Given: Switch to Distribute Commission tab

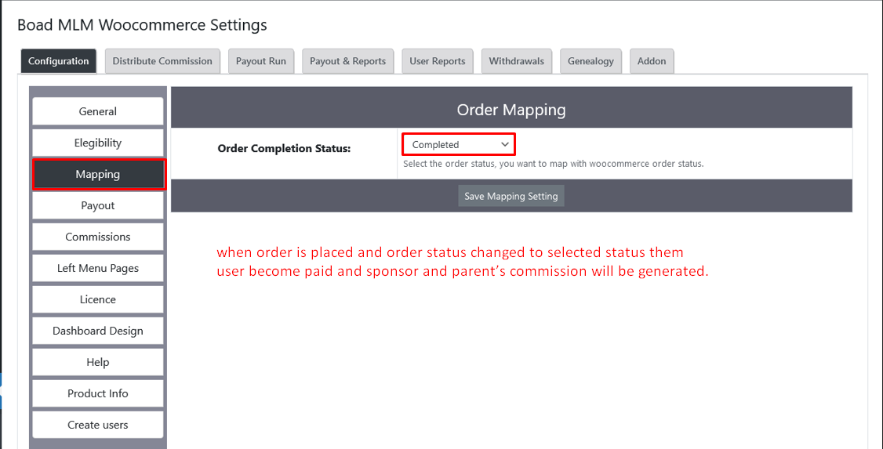Looking at the screenshot, I should [x=162, y=61].
